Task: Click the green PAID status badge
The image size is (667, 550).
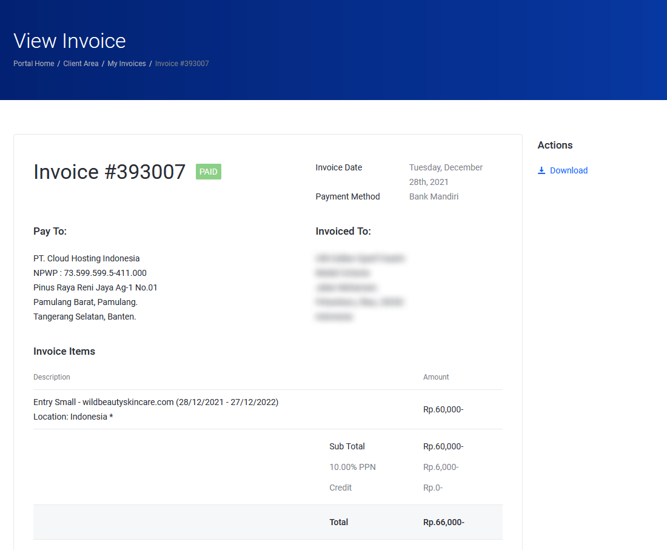Action: coord(209,172)
